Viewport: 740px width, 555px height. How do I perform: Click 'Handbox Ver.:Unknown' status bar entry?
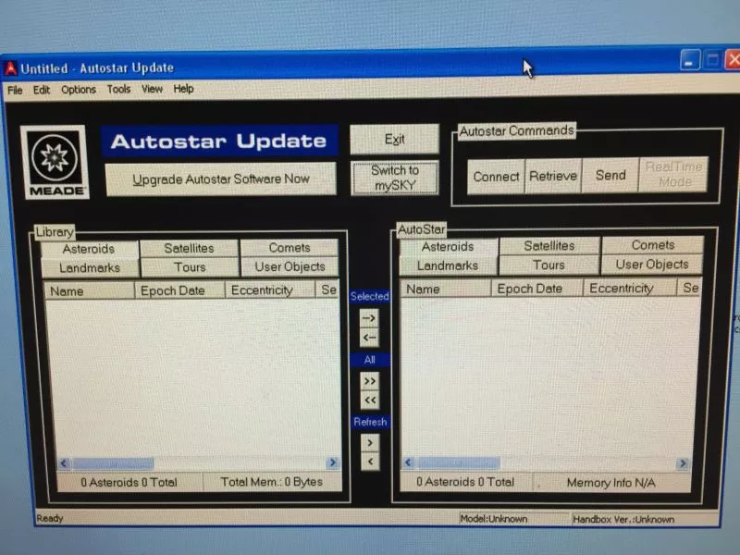pos(623,520)
